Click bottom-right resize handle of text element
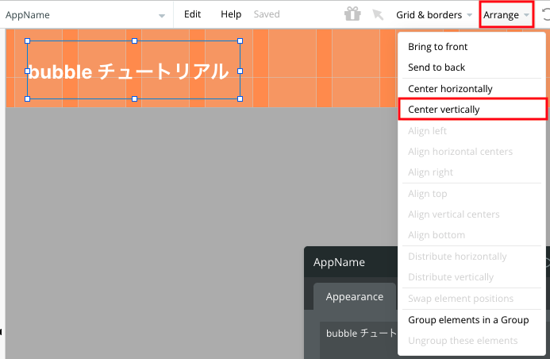The width and height of the screenshot is (550, 359). coord(240,99)
